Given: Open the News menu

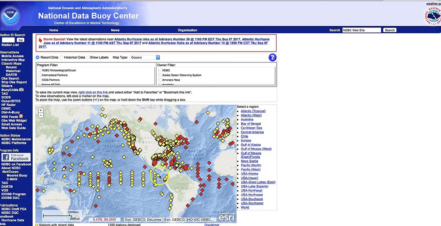Looking at the screenshot, I should pos(115,30).
